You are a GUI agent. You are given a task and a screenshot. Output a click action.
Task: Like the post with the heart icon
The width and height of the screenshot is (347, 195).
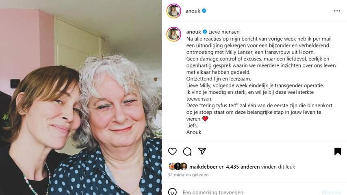172,152
